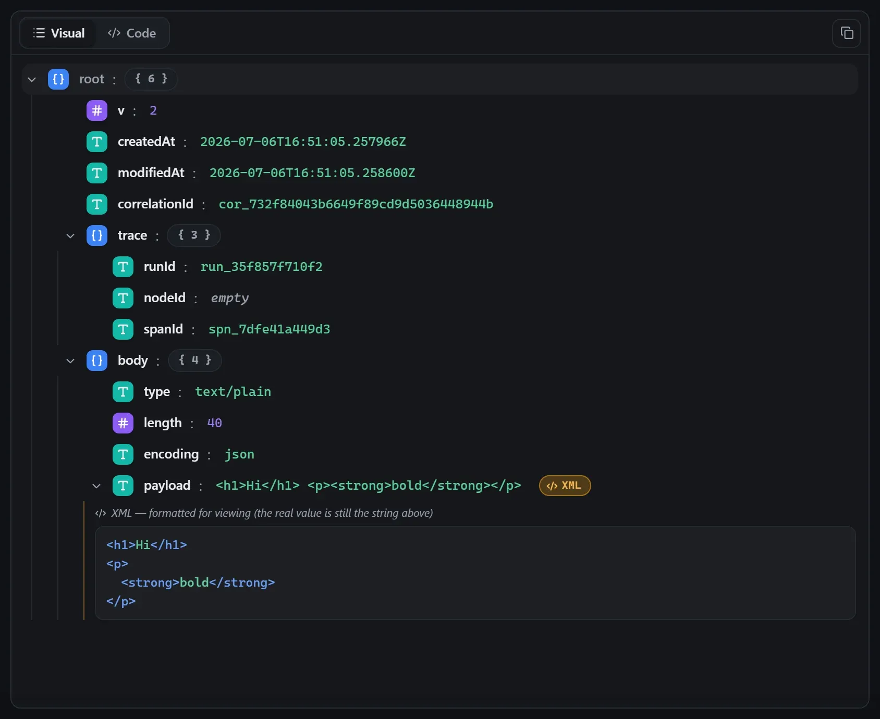Select the createdAt timestamp value
Screen dimensions: 880x719
(303, 142)
